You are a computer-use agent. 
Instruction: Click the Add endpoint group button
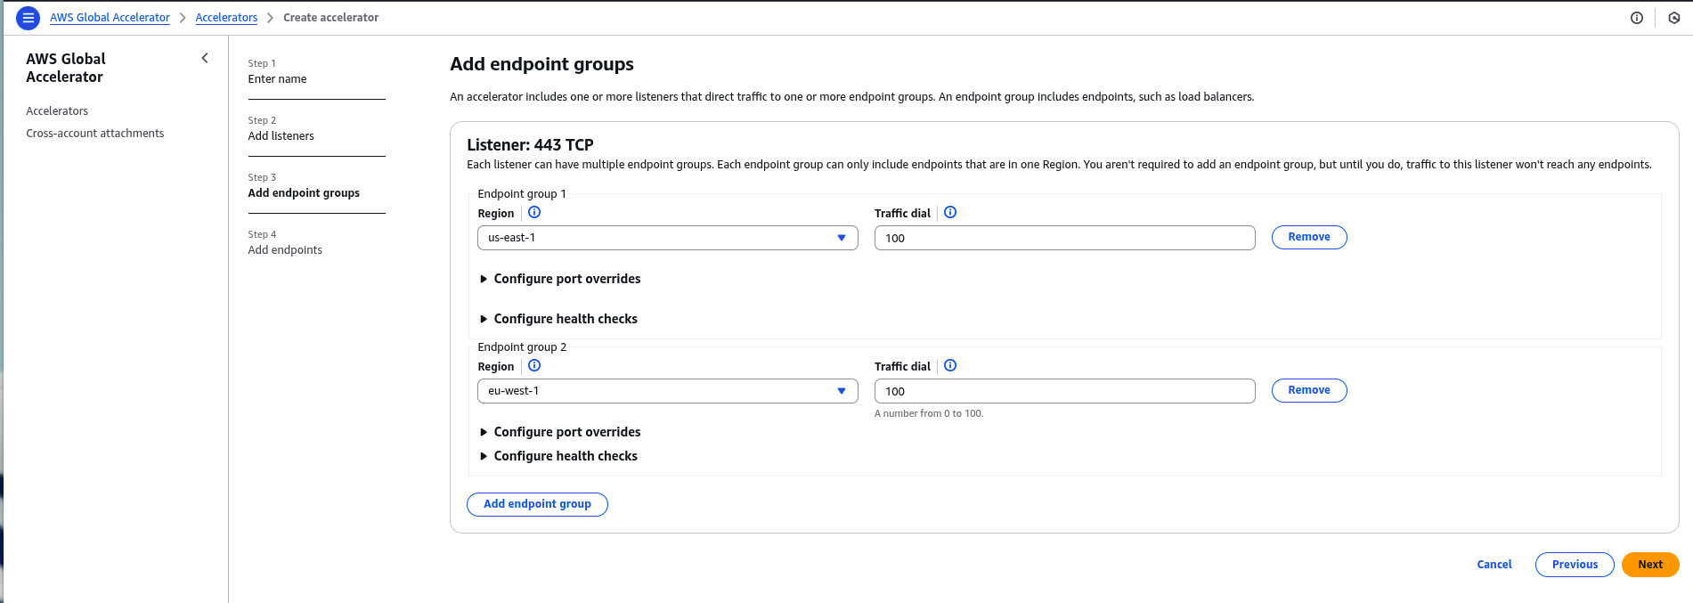pos(537,504)
